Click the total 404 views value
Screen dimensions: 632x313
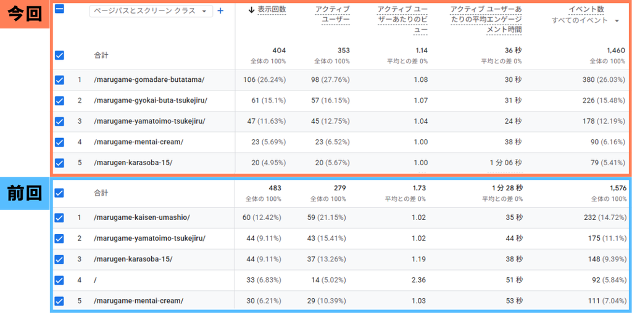[279, 51]
